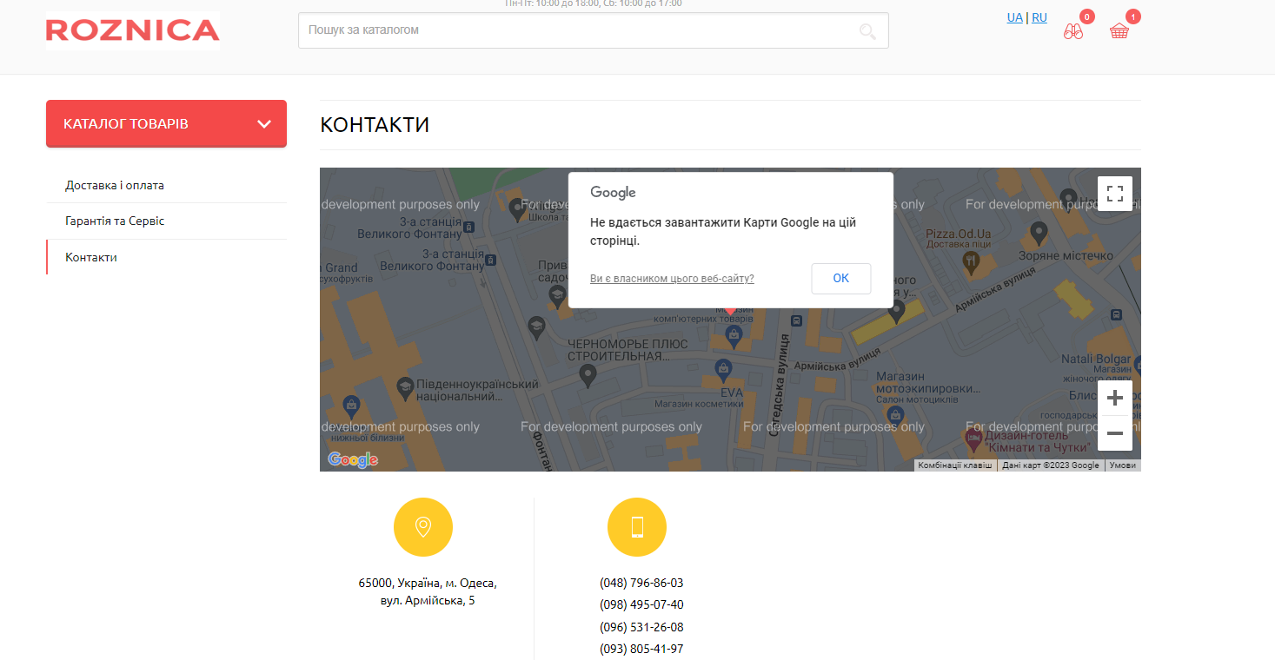Click the Natali Bolgar map label
This screenshot has height=660, width=1275.
1096,360
